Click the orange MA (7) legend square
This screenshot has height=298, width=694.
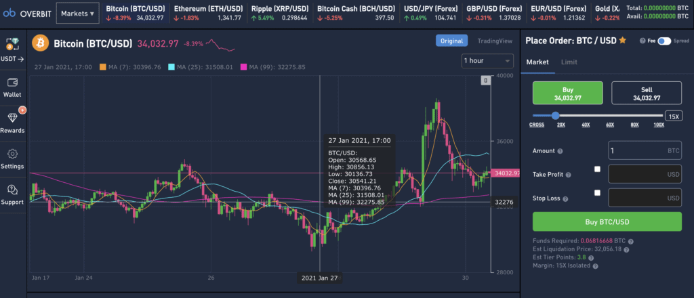point(103,67)
